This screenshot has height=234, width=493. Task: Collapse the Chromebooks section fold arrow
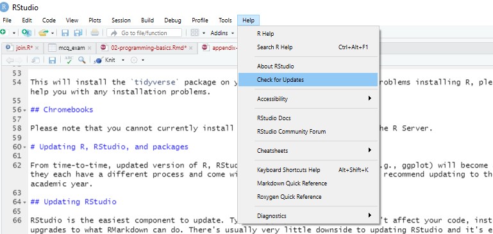pyautogui.click(x=24, y=110)
